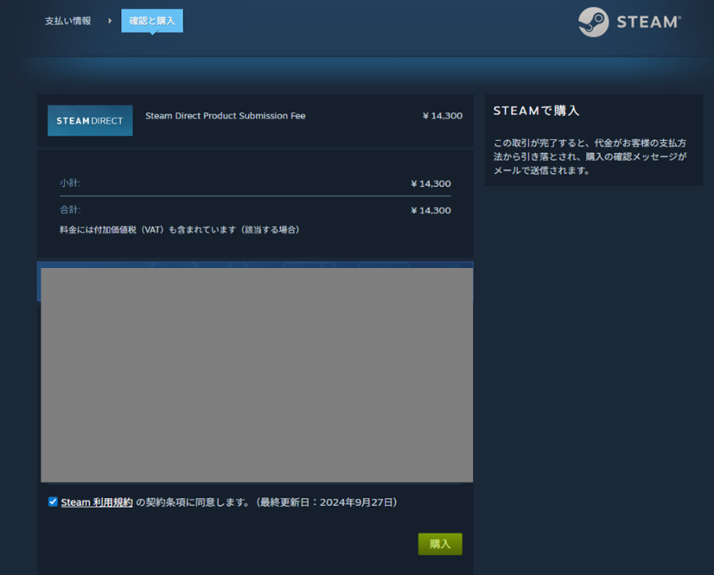The image size is (714, 575).
Task: Click the Steam Direct product thumbnail
Action: pos(90,121)
